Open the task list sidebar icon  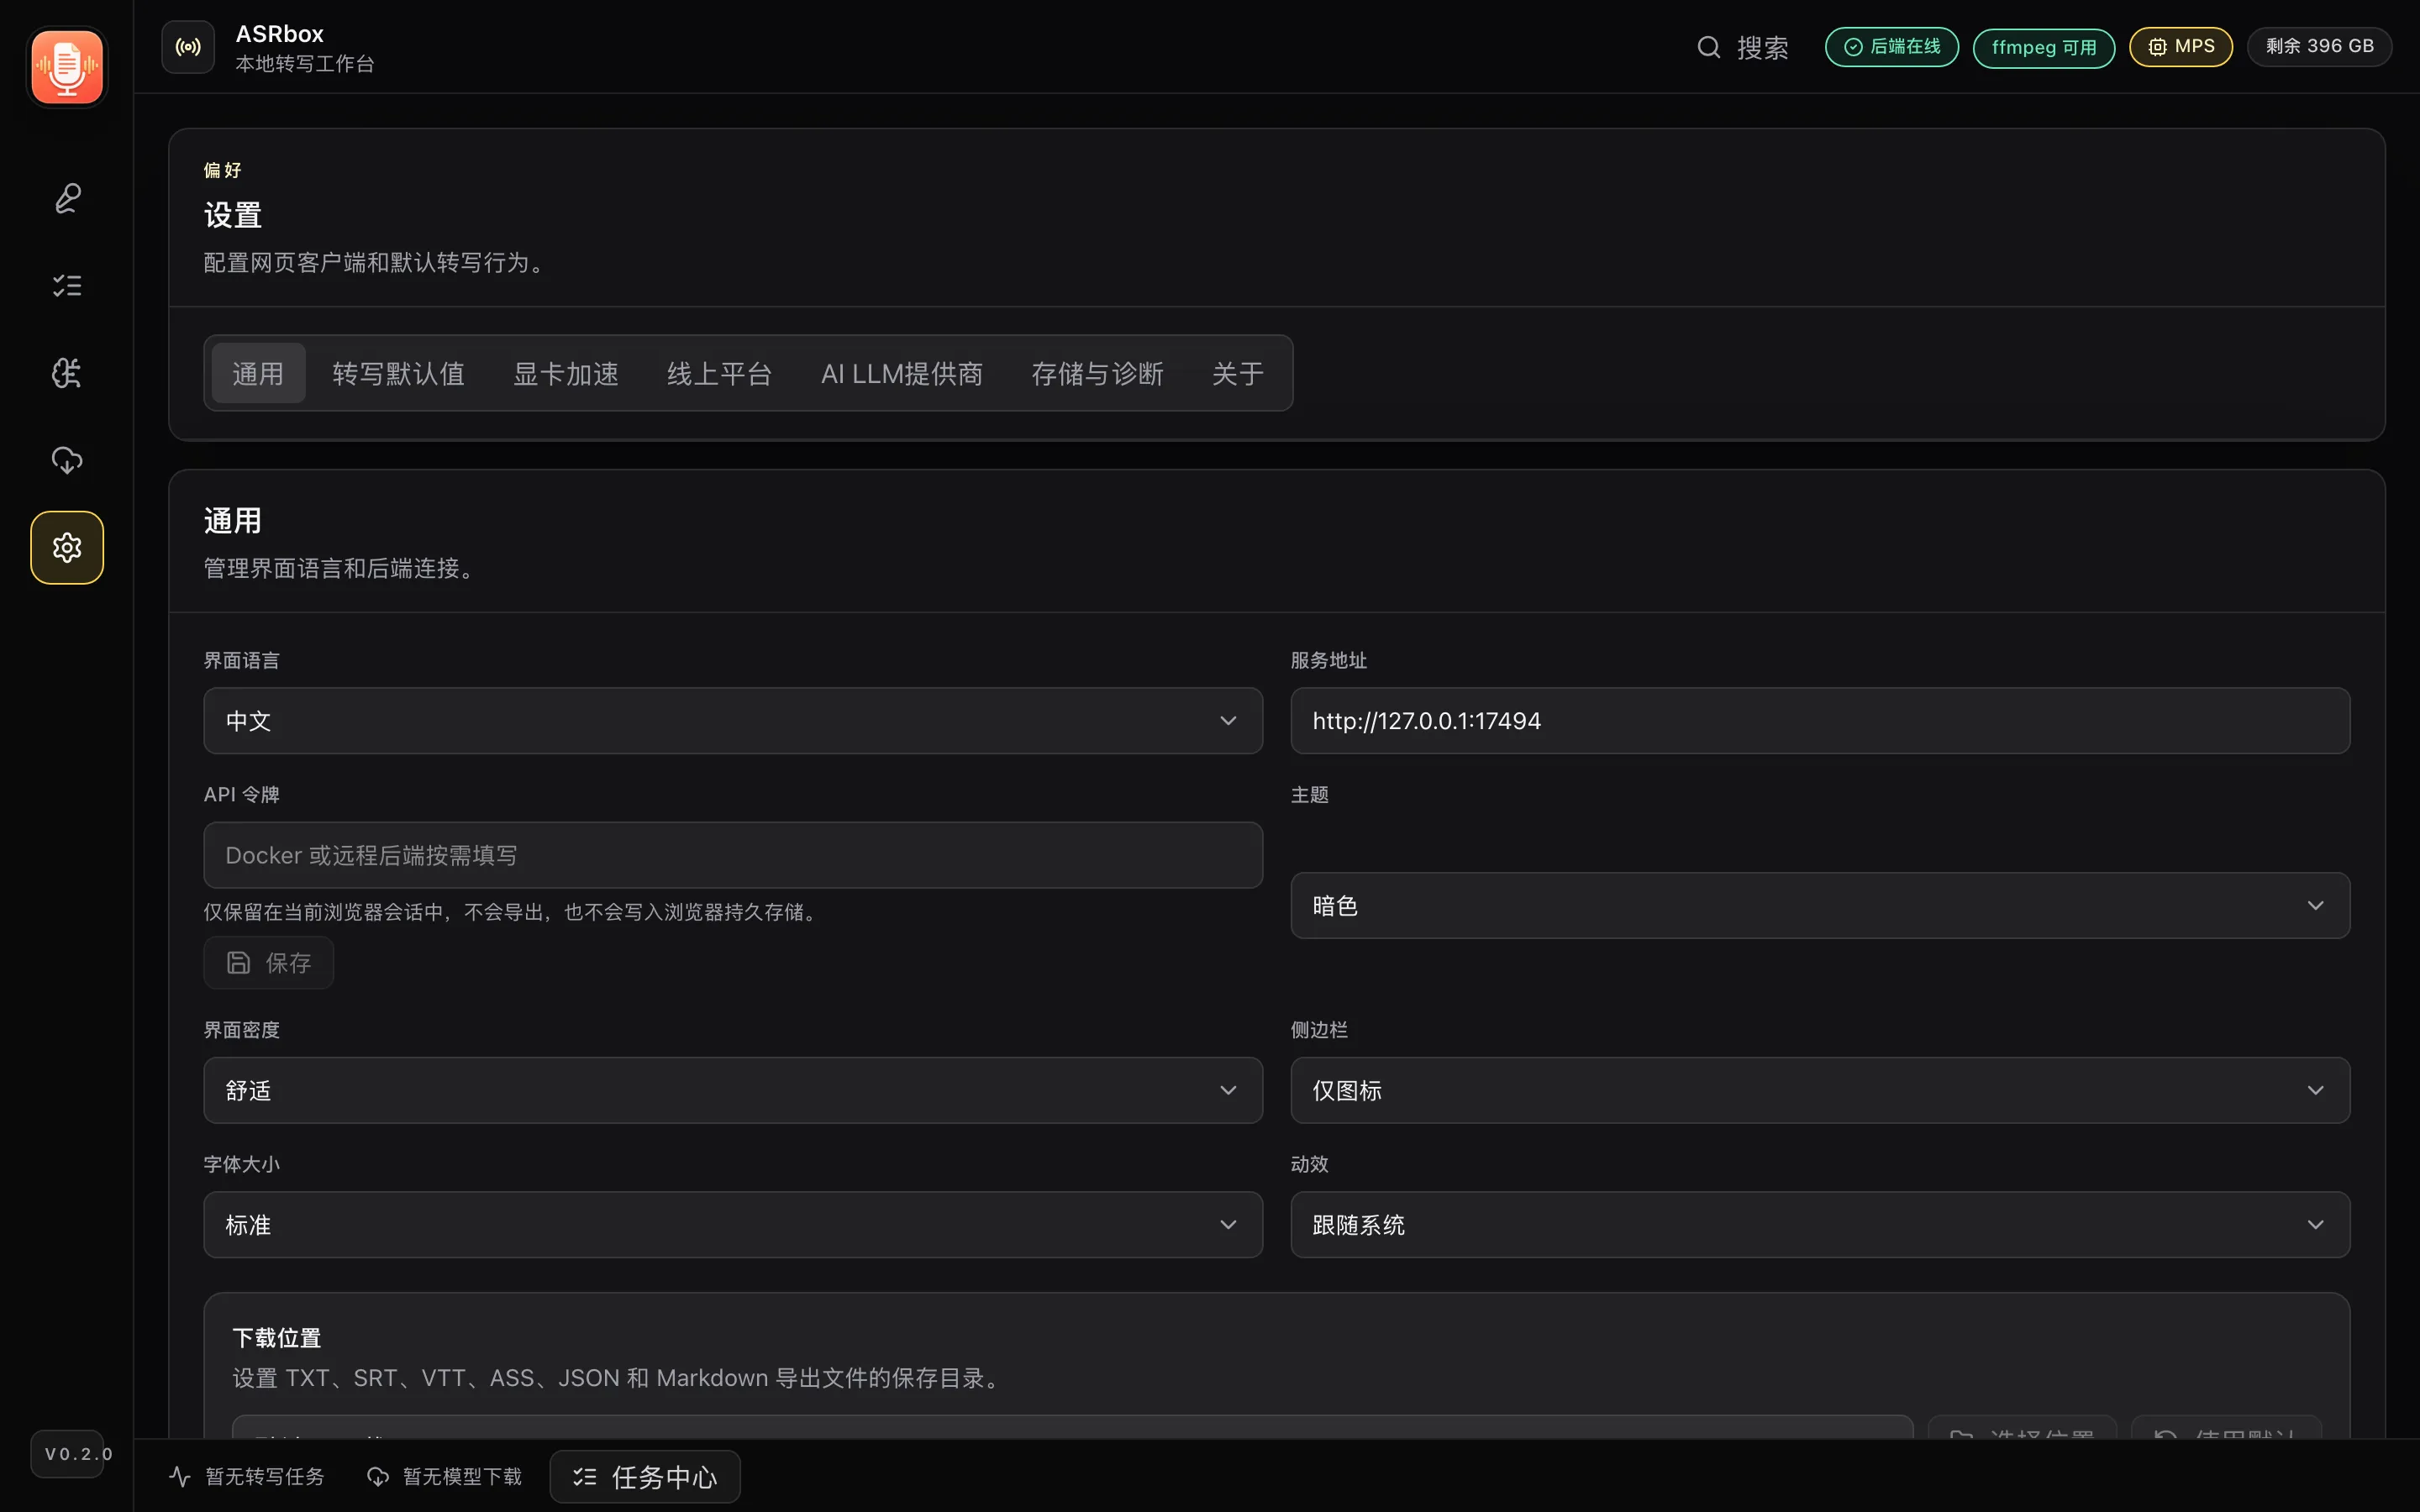67,286
